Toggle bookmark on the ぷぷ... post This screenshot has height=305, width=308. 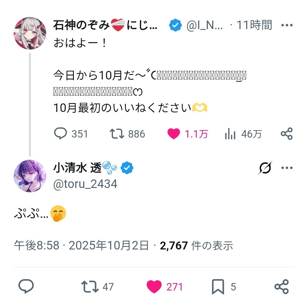pos(218,286)
